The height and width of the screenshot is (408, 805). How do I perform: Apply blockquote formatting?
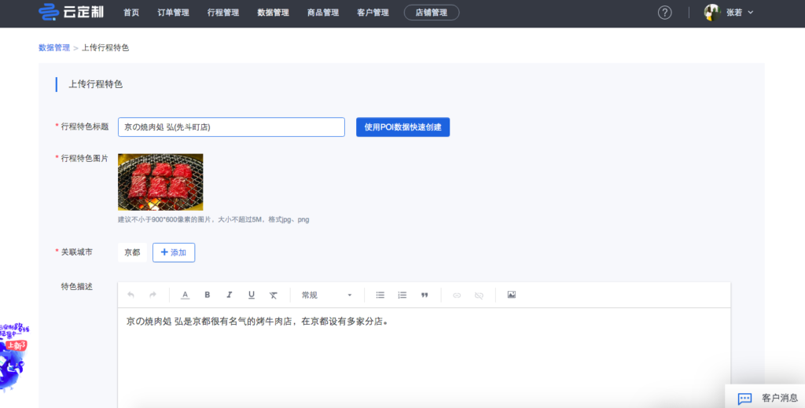[x=424, y=295]
